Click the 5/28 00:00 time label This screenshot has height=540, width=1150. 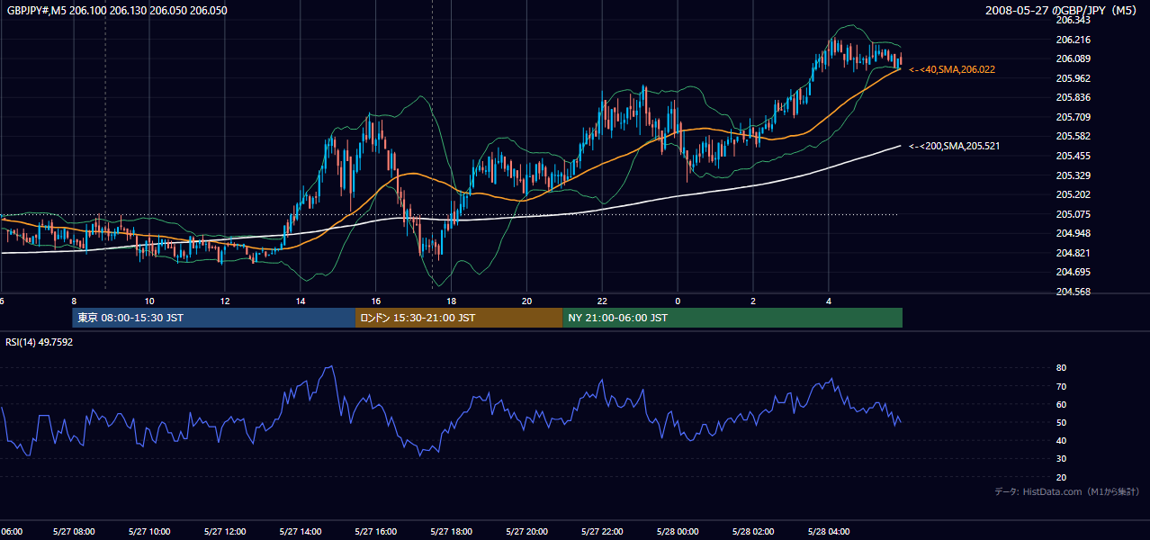pos(678,532)
